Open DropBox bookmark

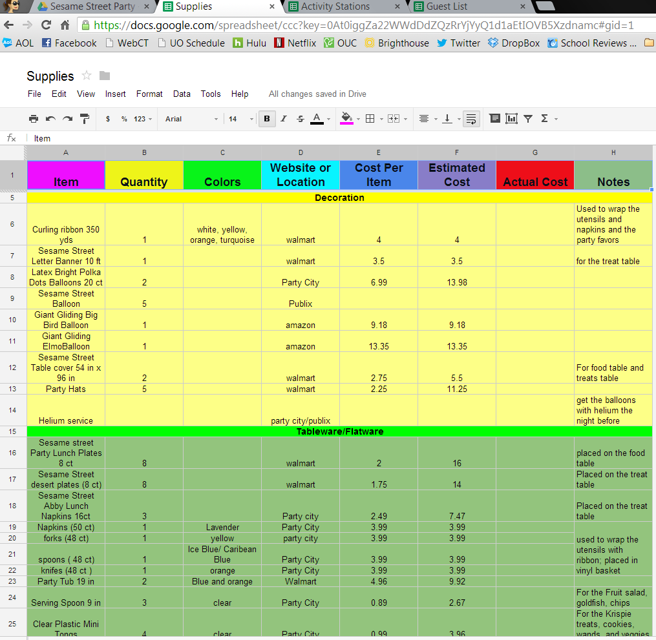point(514,43)
